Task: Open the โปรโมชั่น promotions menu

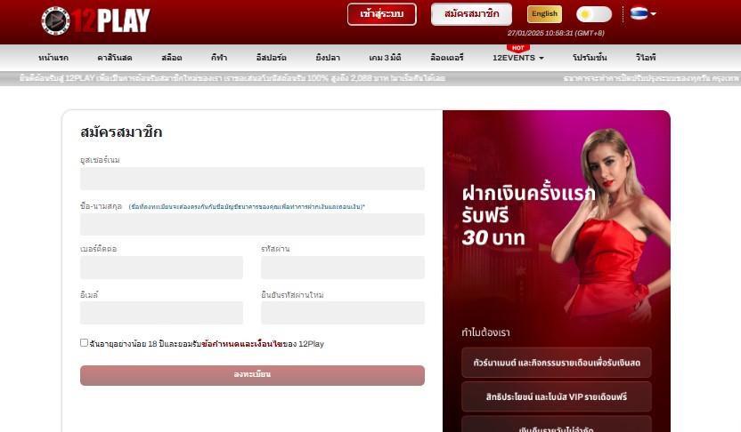Action: pos(588,57)
